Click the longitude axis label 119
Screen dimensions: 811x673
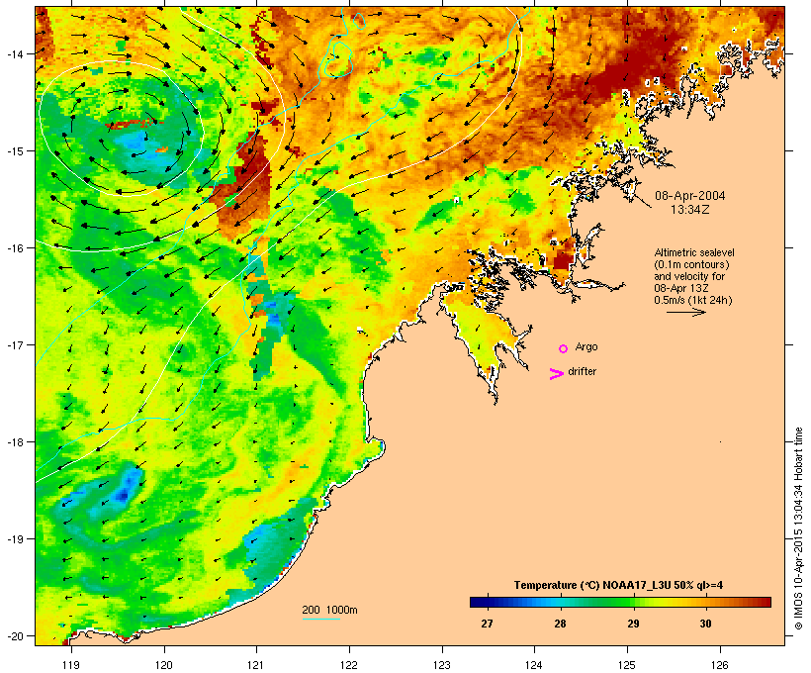[x=71, y=665]
